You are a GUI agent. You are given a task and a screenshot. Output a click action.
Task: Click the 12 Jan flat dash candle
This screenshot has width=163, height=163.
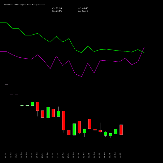coord(11,94)
